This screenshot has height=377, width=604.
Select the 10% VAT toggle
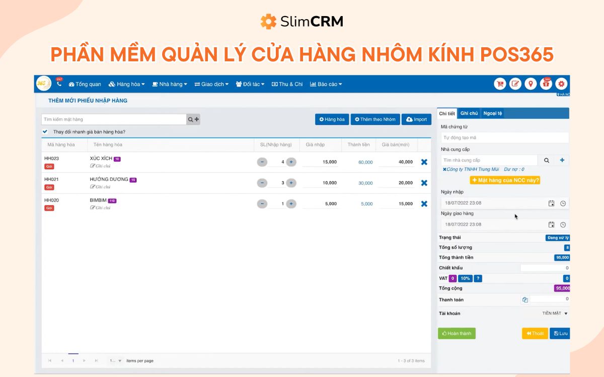pyautogui.click(x=465, y=278)
